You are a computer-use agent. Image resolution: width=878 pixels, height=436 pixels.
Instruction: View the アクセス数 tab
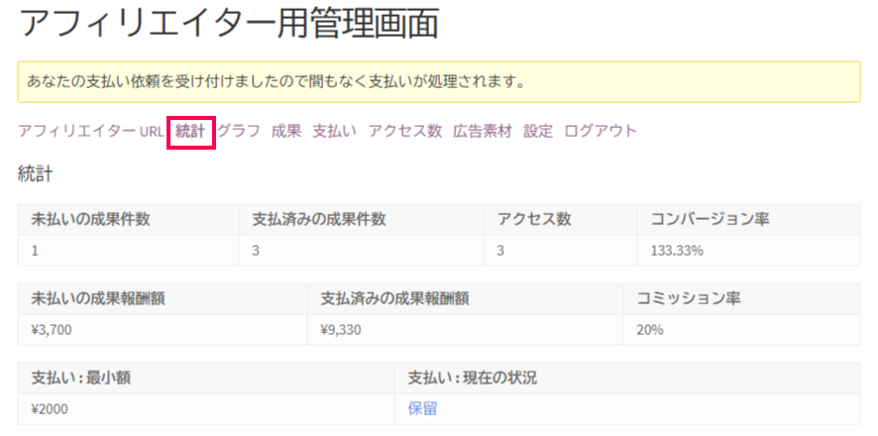click(405, 132)
